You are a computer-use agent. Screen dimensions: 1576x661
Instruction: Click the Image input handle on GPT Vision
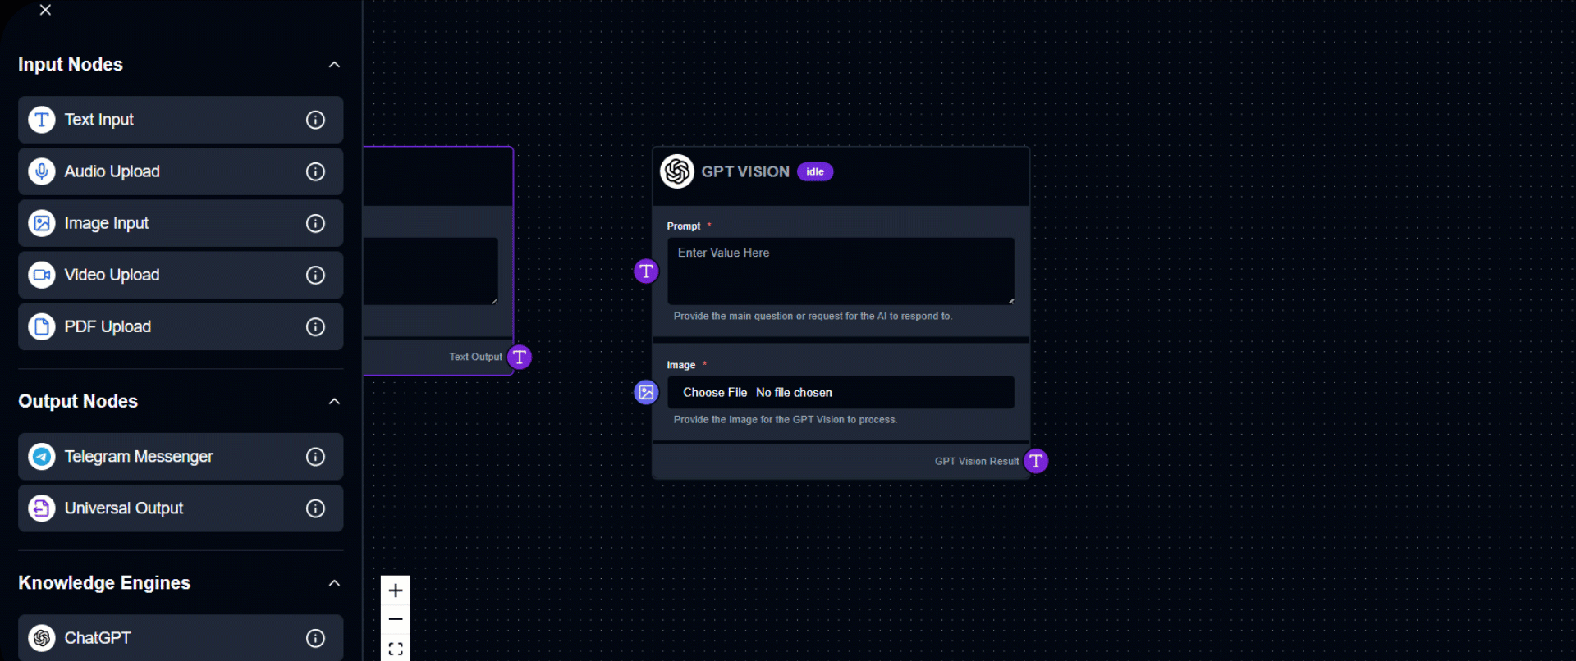[x=646, y=392]
